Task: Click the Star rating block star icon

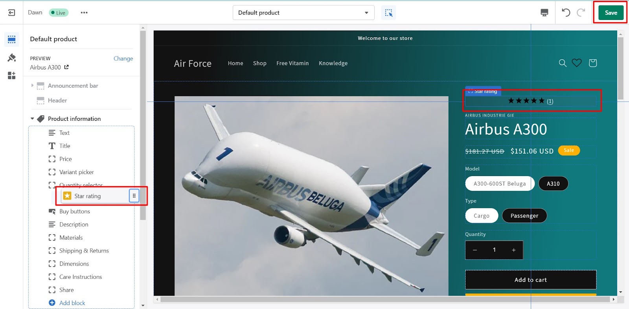Action: (67, 196)
